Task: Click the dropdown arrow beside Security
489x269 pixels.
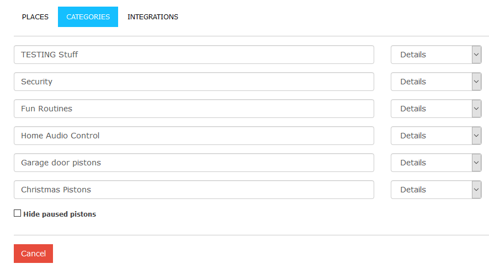Action: click(476, 82)
